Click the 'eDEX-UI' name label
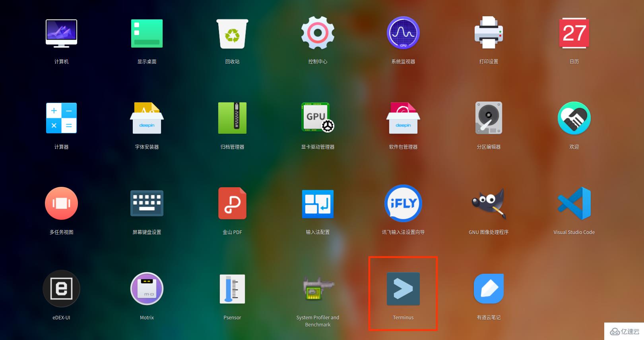Image resolution: width=644 pixels, height=340 pixels. click(61, 318)
